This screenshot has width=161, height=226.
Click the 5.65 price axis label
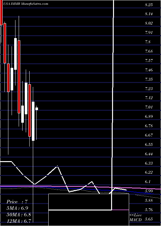click(149, 219)
